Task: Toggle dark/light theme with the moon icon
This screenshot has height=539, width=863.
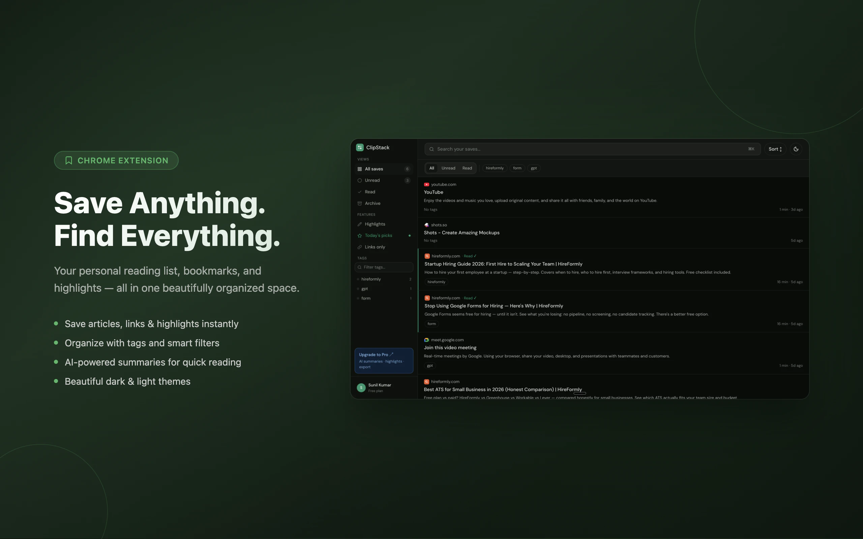Action: click(x=796, y=149)
